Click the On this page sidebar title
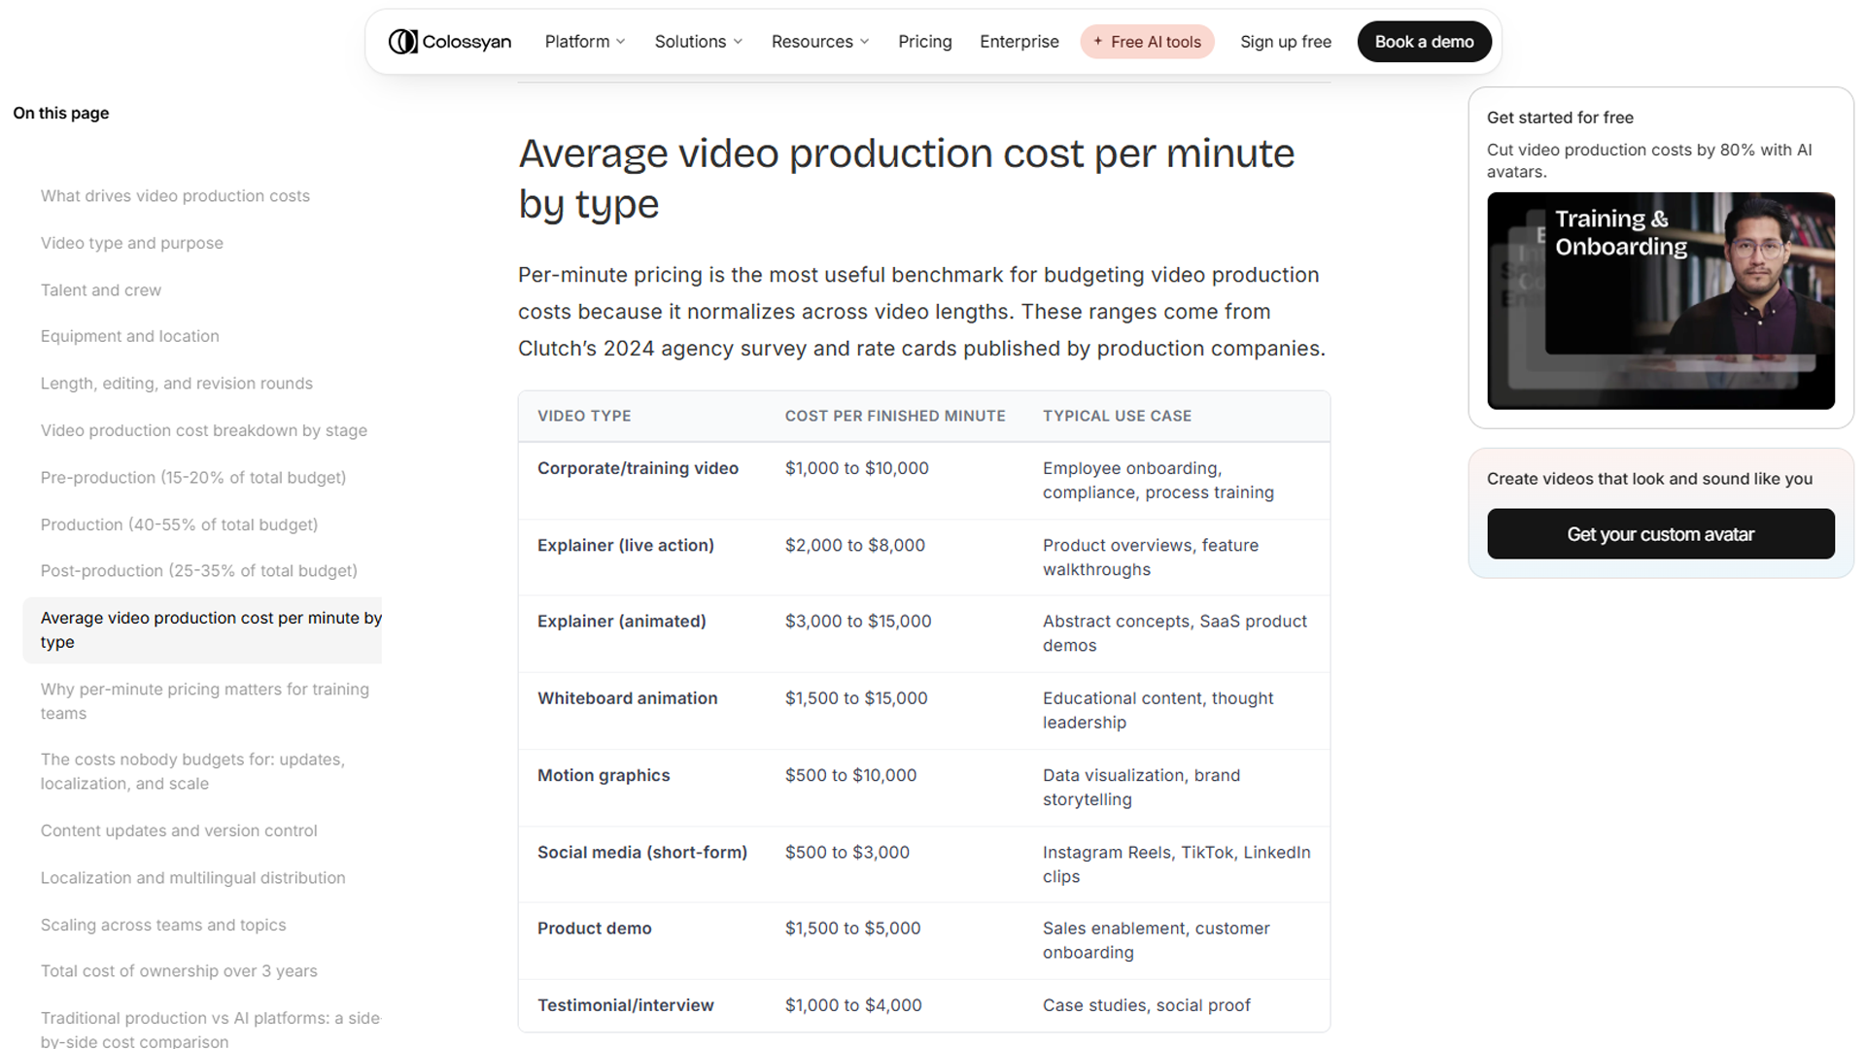 (60, 114)
